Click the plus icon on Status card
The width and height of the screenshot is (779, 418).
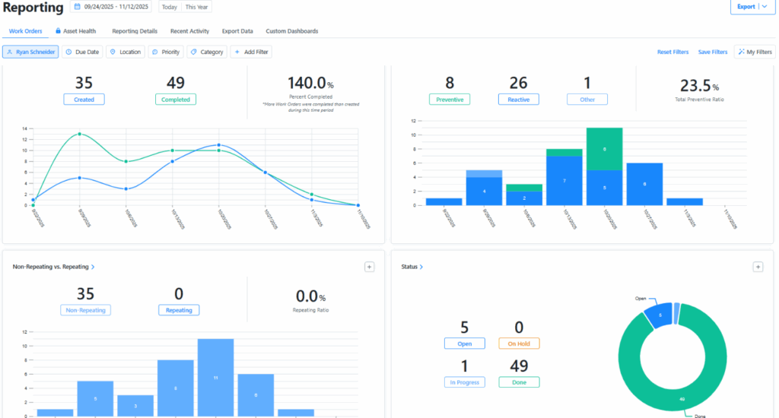[758, 267]
